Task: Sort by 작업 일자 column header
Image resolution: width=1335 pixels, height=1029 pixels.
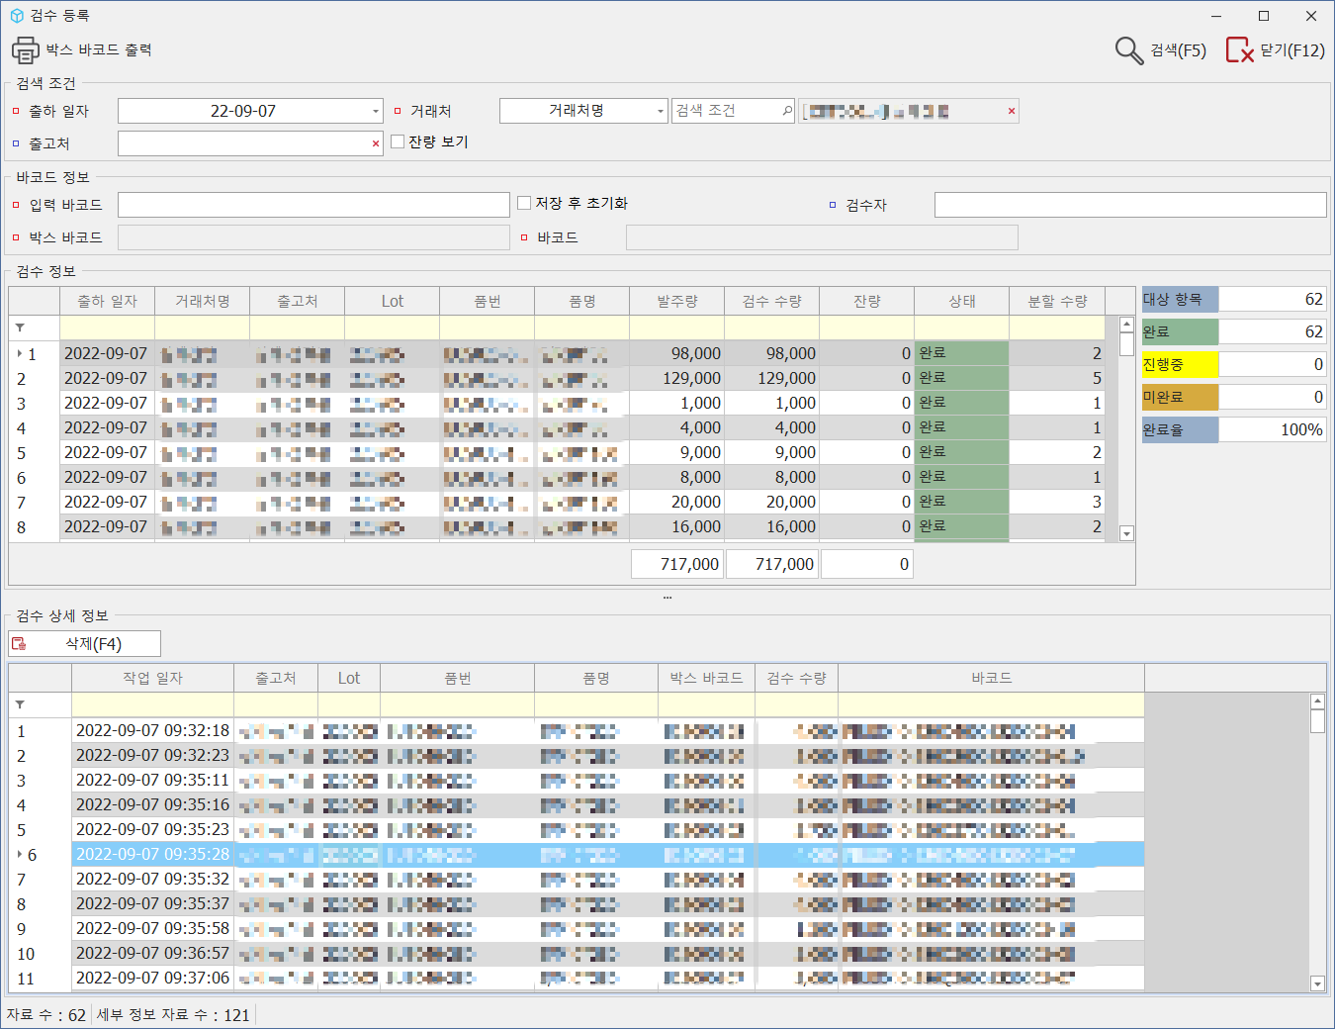Action: [x=152, y=678]
